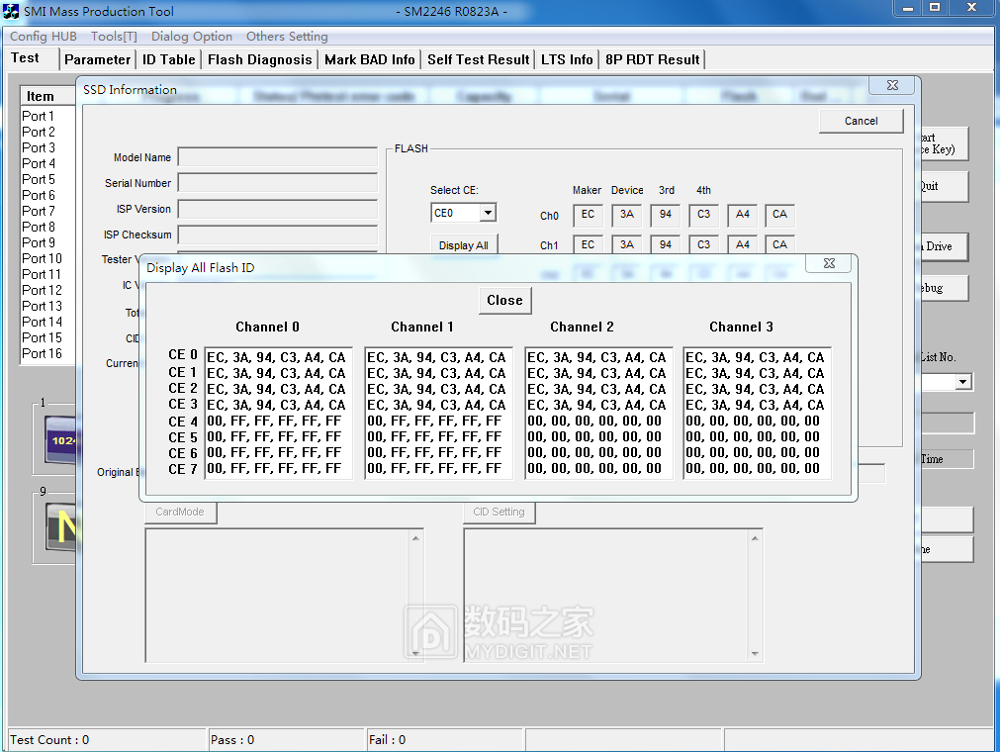Switch to the Parameter tab
The width and height of the screenshot is (1000, 752).
point(97,59)
